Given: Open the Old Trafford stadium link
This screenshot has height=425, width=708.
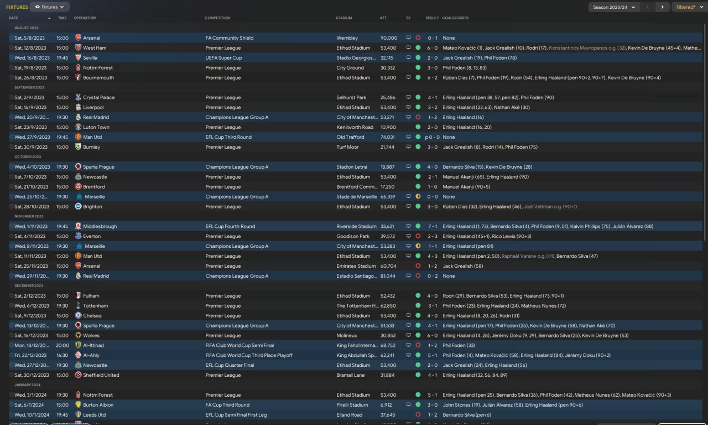Looking at the screenshot, I should pos(350,137).
